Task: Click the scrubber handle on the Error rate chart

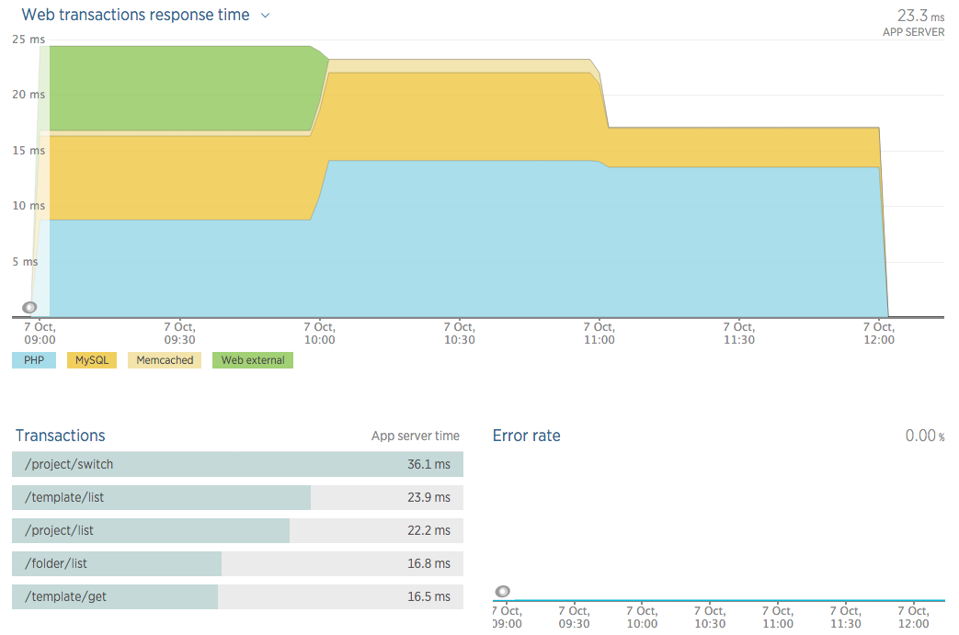Action: pyautogui.click(x=502, y=592)
